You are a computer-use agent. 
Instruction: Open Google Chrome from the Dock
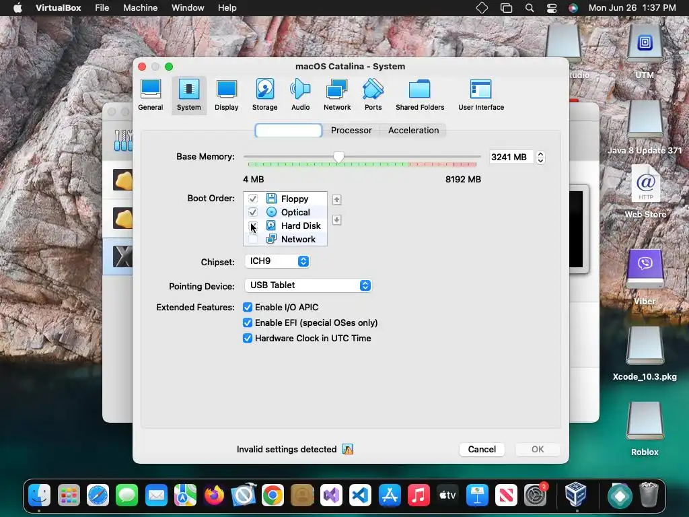tap(273, 495)
